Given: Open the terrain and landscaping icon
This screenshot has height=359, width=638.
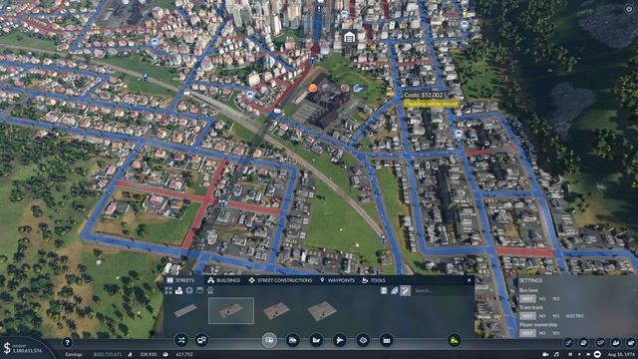Looking at the screenshot, I should tap(363, 340).
